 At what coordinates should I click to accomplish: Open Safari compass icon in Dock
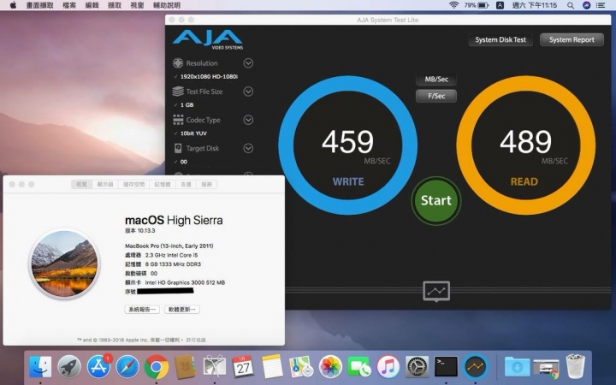(127, 367)
